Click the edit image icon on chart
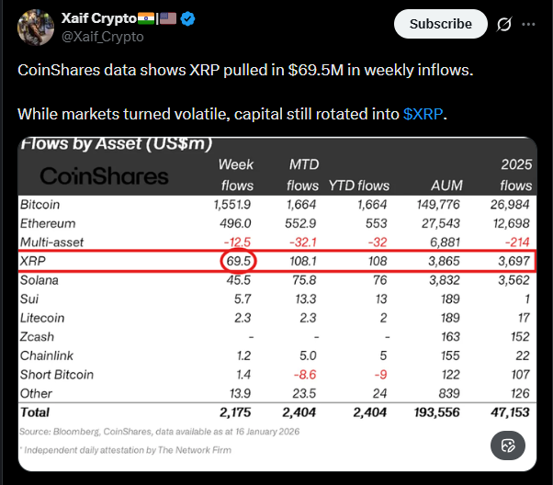 [x=506, y=447]
